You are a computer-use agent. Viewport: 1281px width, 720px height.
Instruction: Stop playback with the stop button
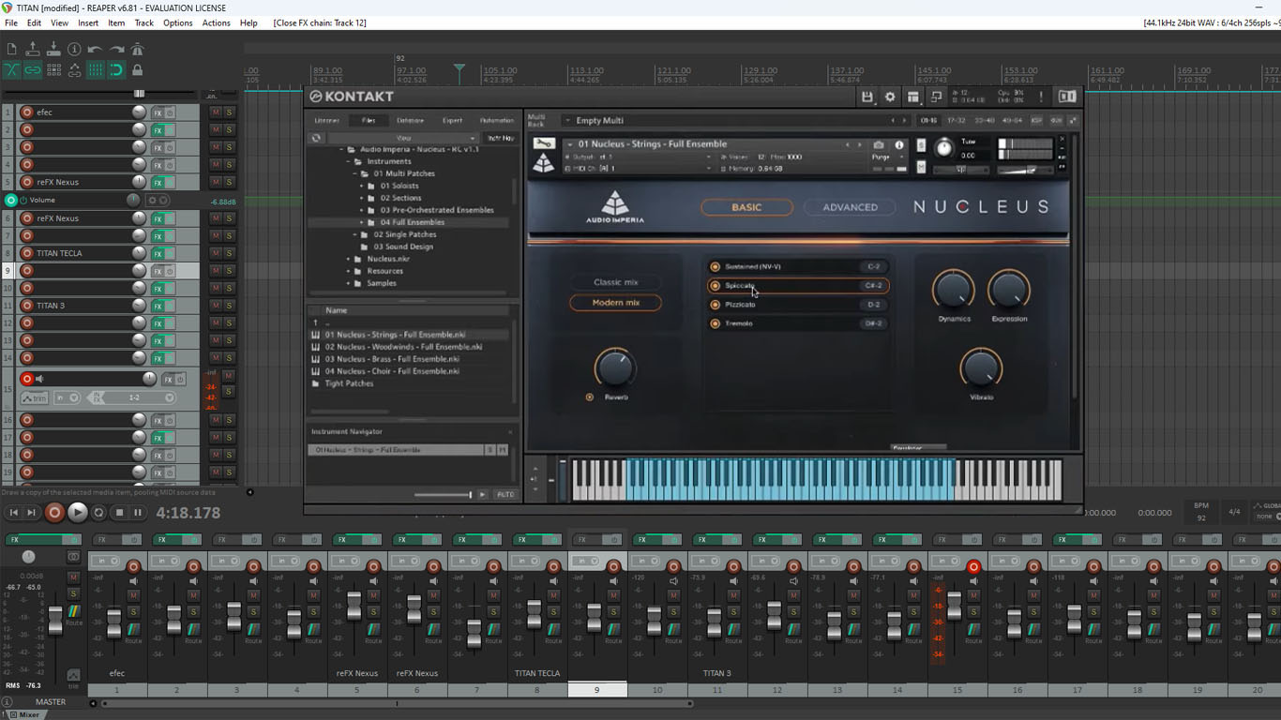coord(119,513)
